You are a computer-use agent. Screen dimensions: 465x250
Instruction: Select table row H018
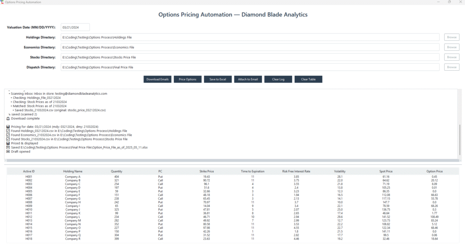[x=232, y=239]
